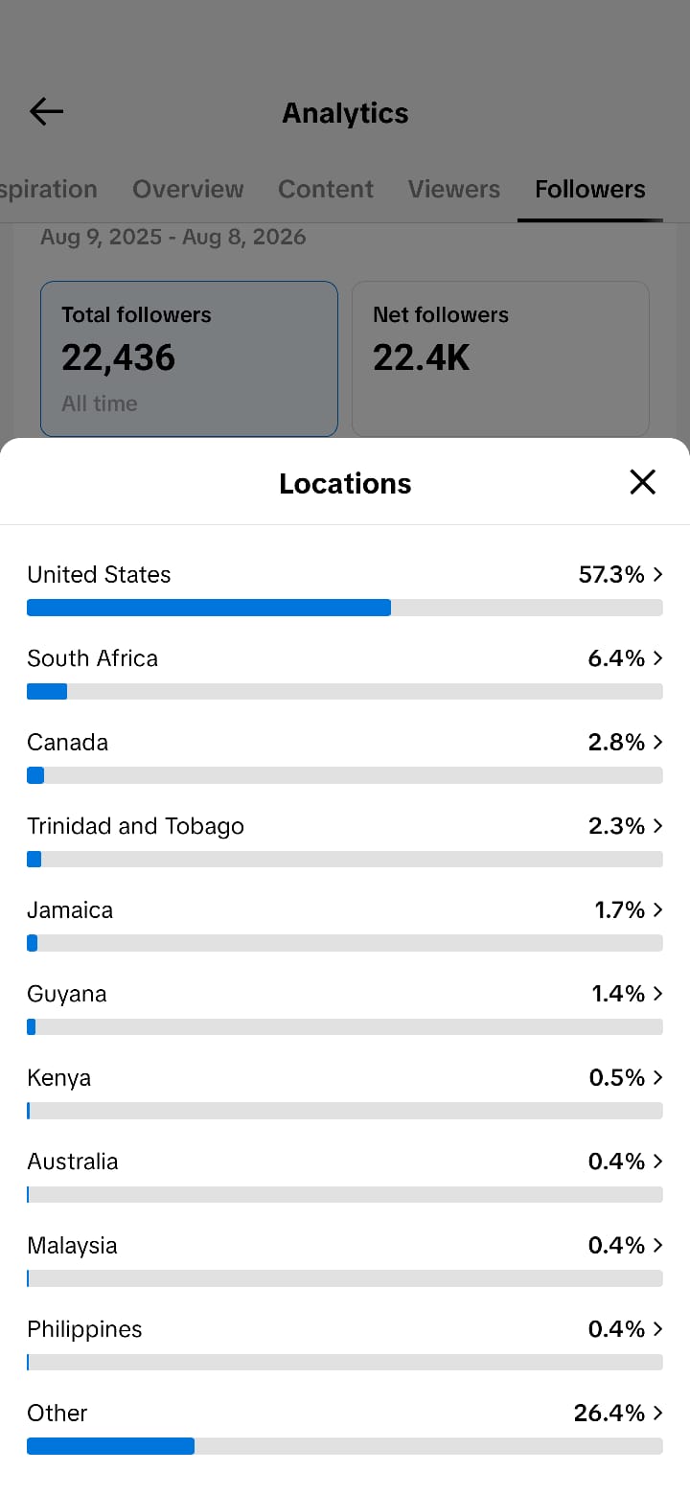690x1495 pixels.
Task: Tap the Philippines 0.4% value
Action: tap(616, 1329)
